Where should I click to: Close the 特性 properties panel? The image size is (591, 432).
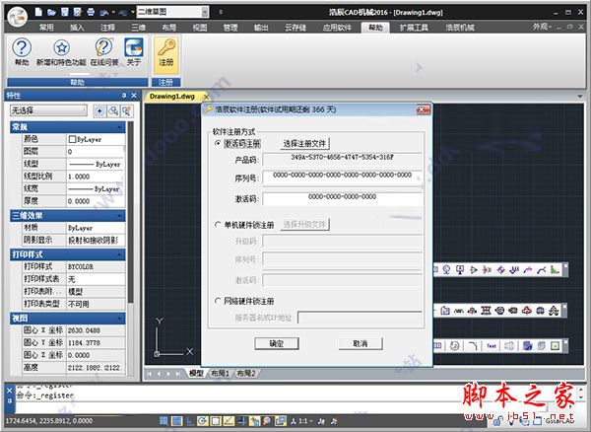[134, 96]
